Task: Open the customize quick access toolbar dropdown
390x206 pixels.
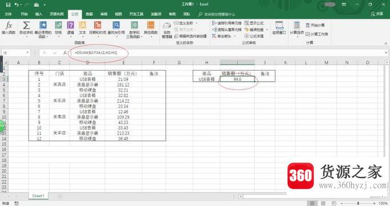Action: click(45, 5)
